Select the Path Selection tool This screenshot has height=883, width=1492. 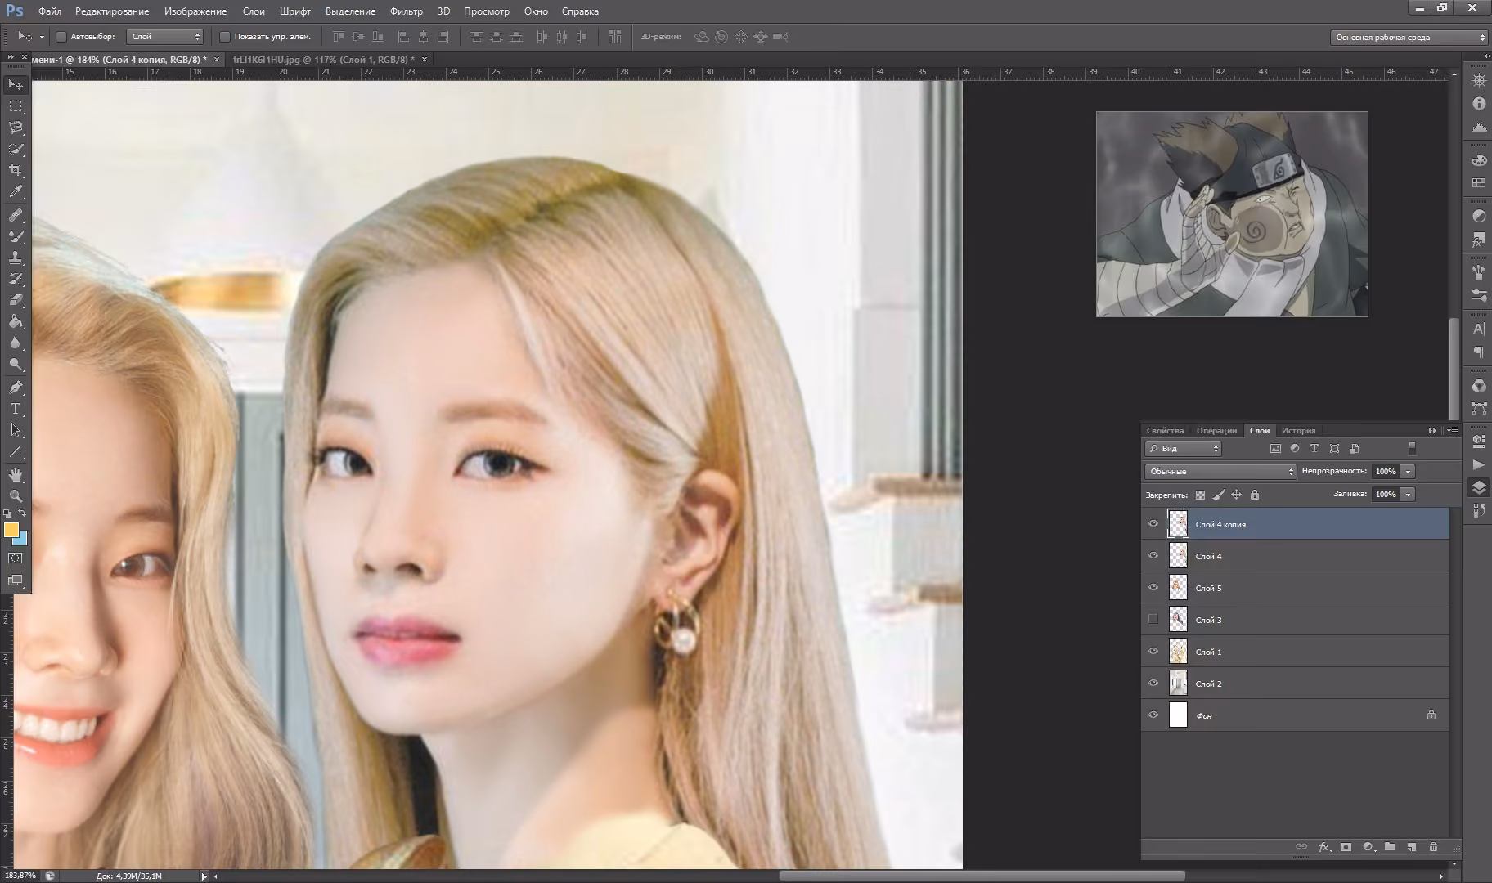(x=16, y=430)
